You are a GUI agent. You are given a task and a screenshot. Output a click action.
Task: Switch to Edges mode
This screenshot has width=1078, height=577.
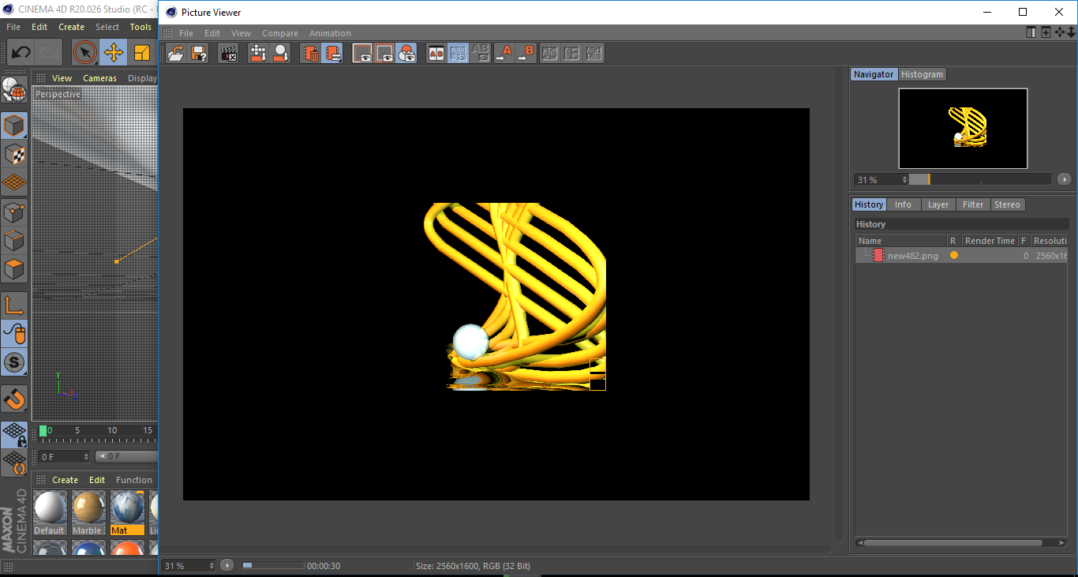point(13,240)
